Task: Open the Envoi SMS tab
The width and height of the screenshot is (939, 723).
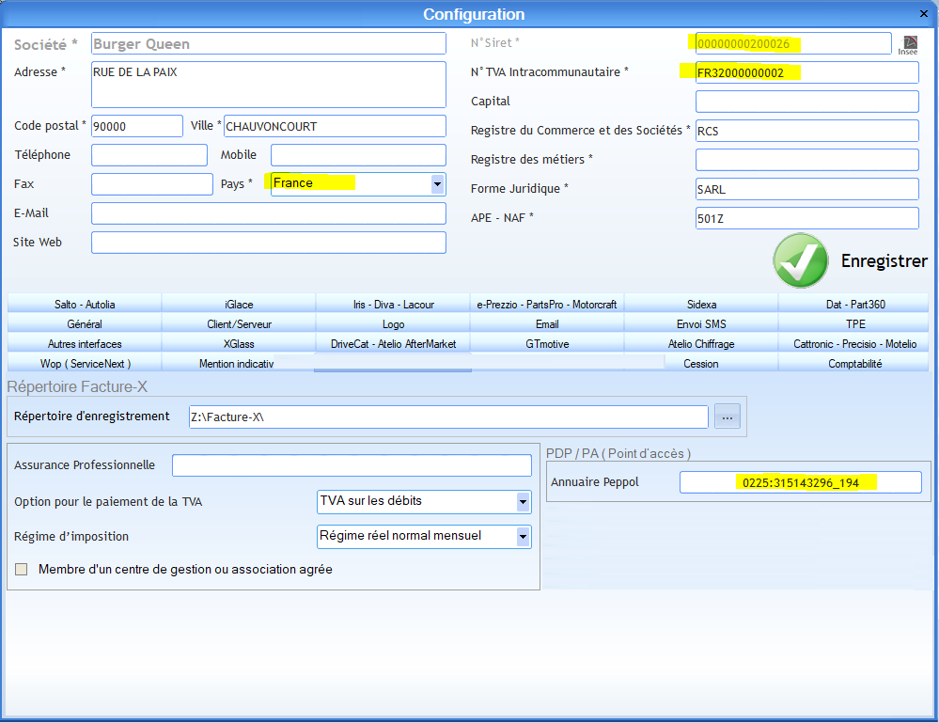Action: click(701, 324)
